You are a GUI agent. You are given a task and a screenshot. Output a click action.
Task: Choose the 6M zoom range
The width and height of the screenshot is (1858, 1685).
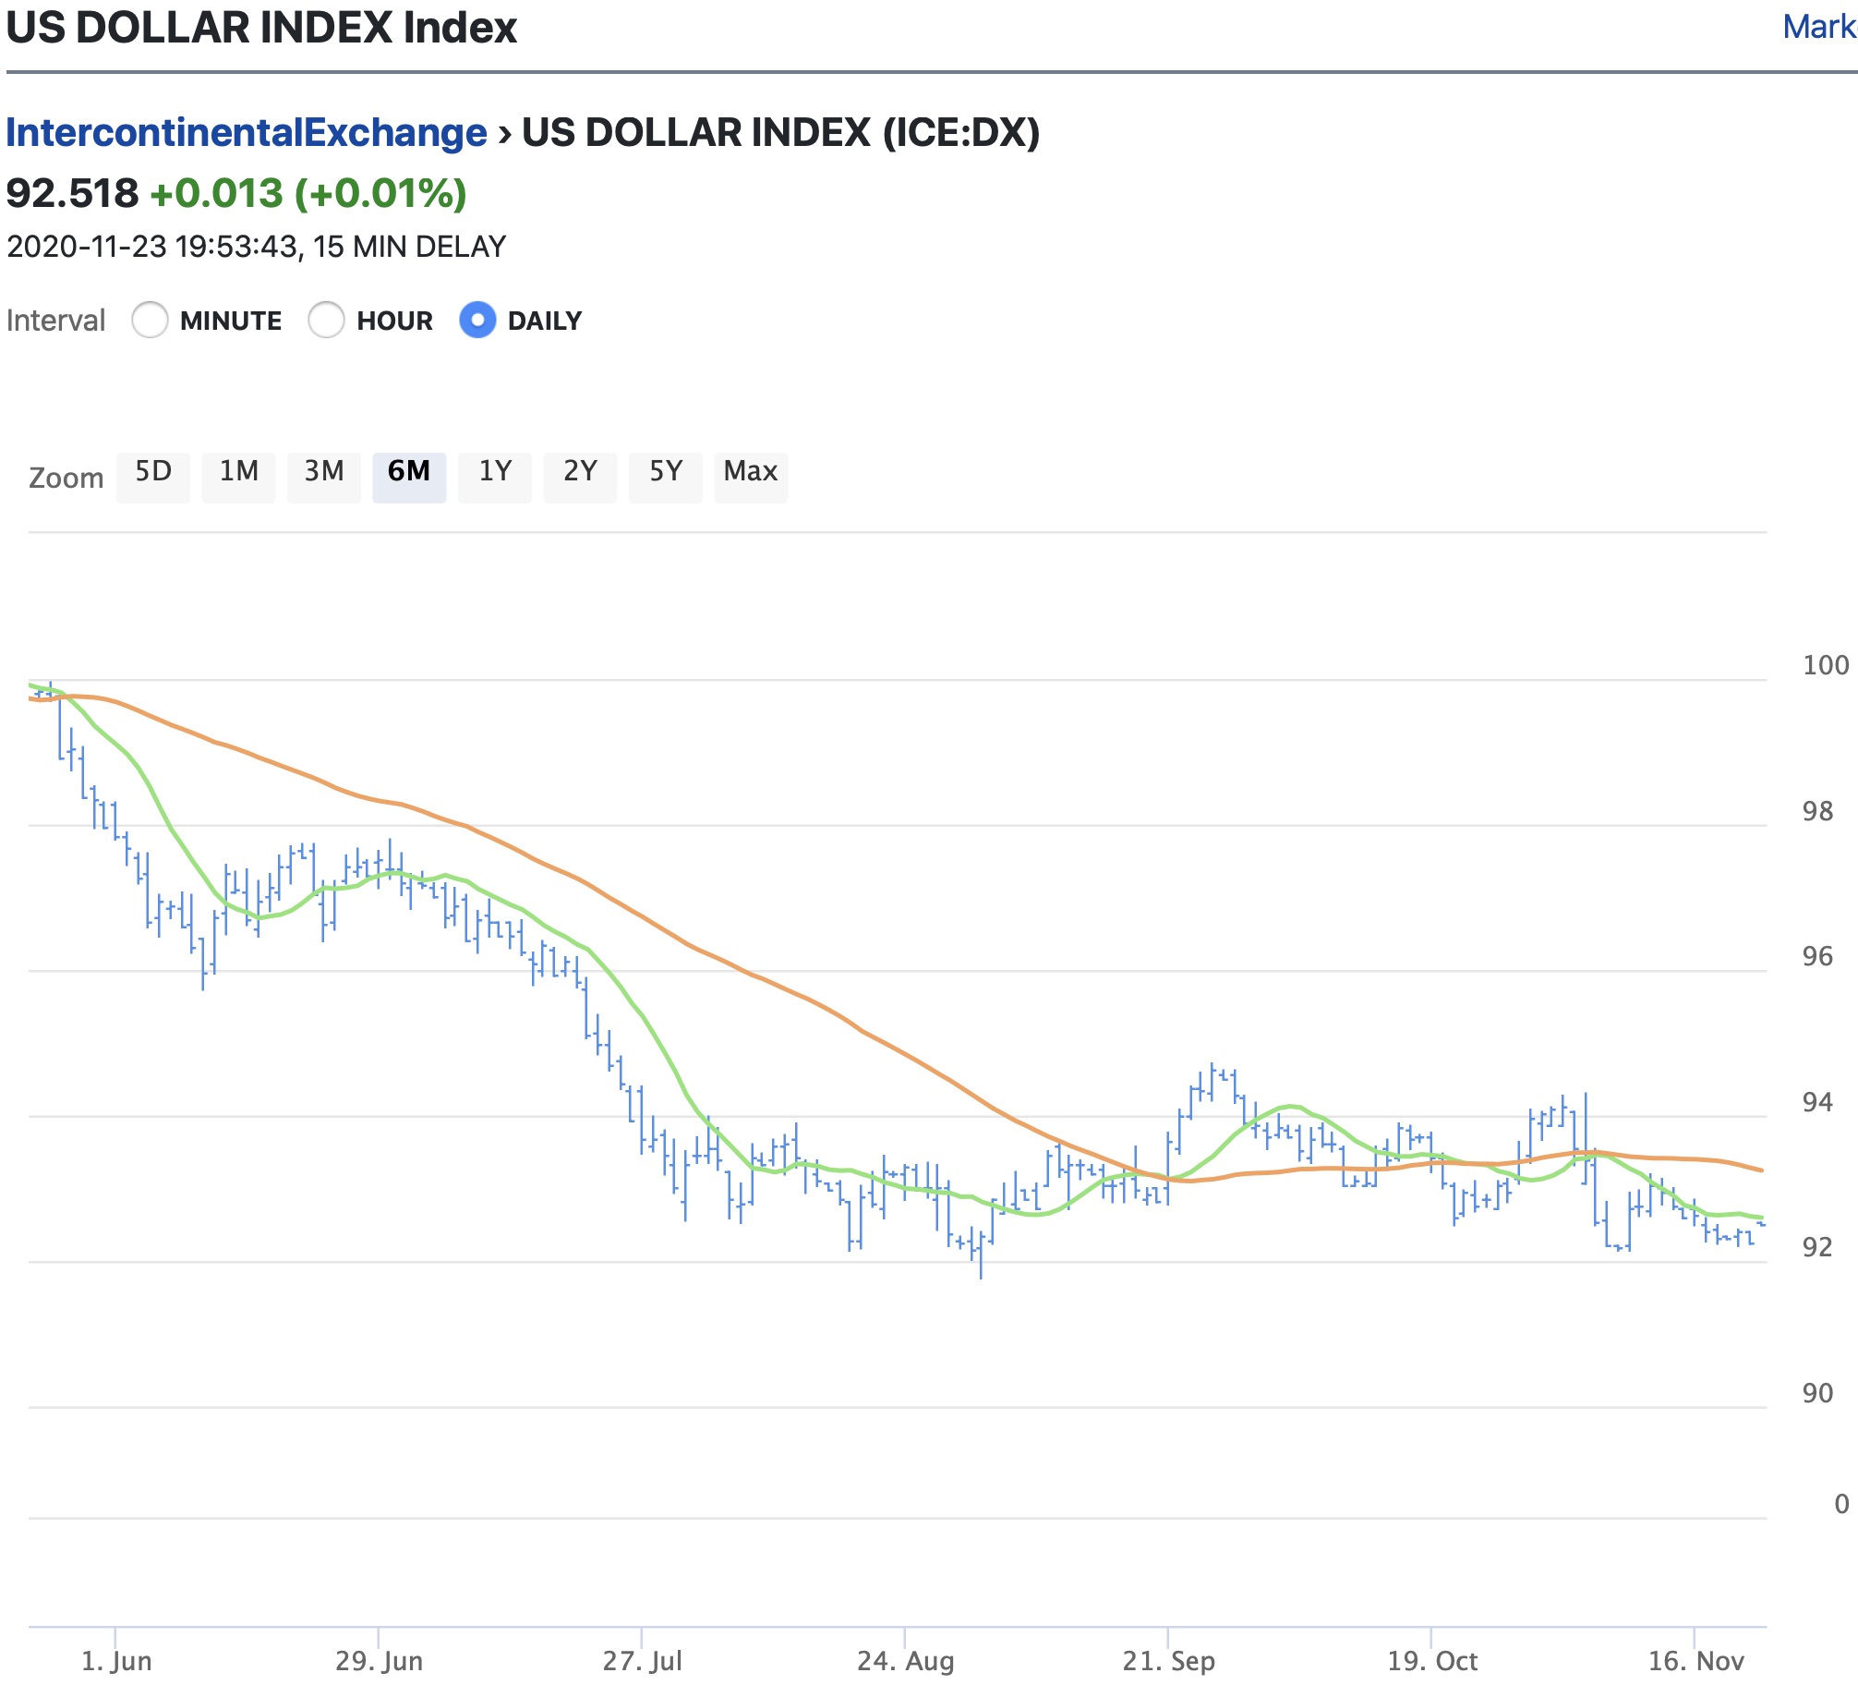tap(409, 472)
